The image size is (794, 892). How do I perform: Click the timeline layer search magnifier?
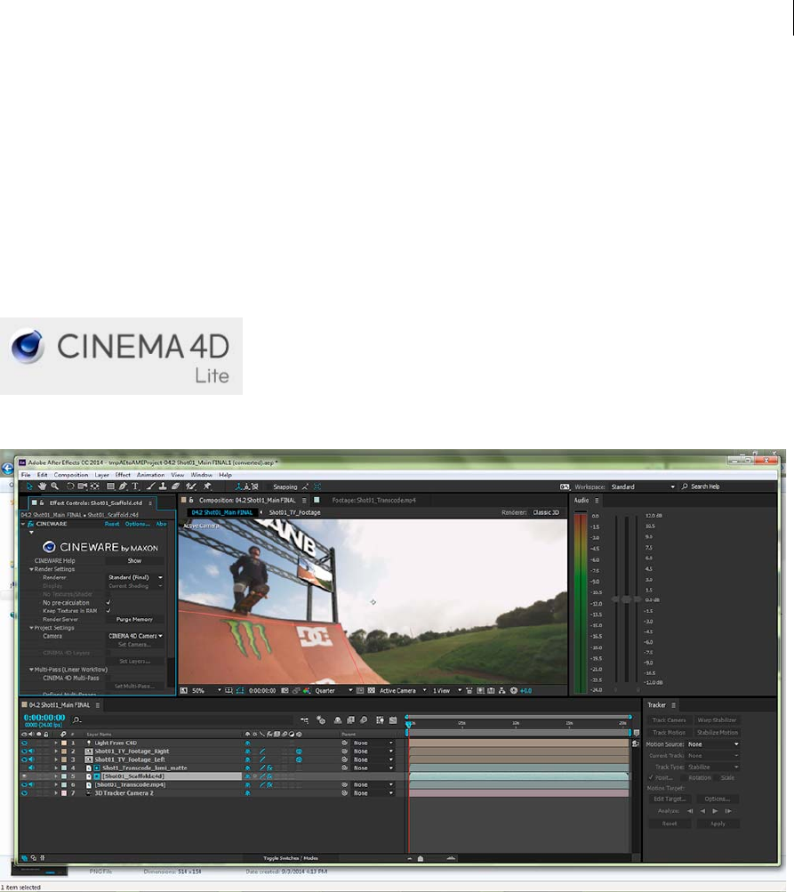coord(76,720)
